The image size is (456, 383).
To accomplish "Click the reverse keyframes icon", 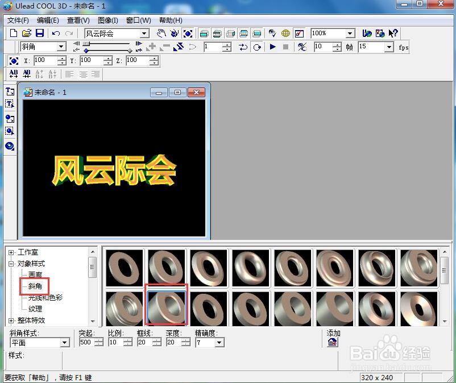I will 179,47.
